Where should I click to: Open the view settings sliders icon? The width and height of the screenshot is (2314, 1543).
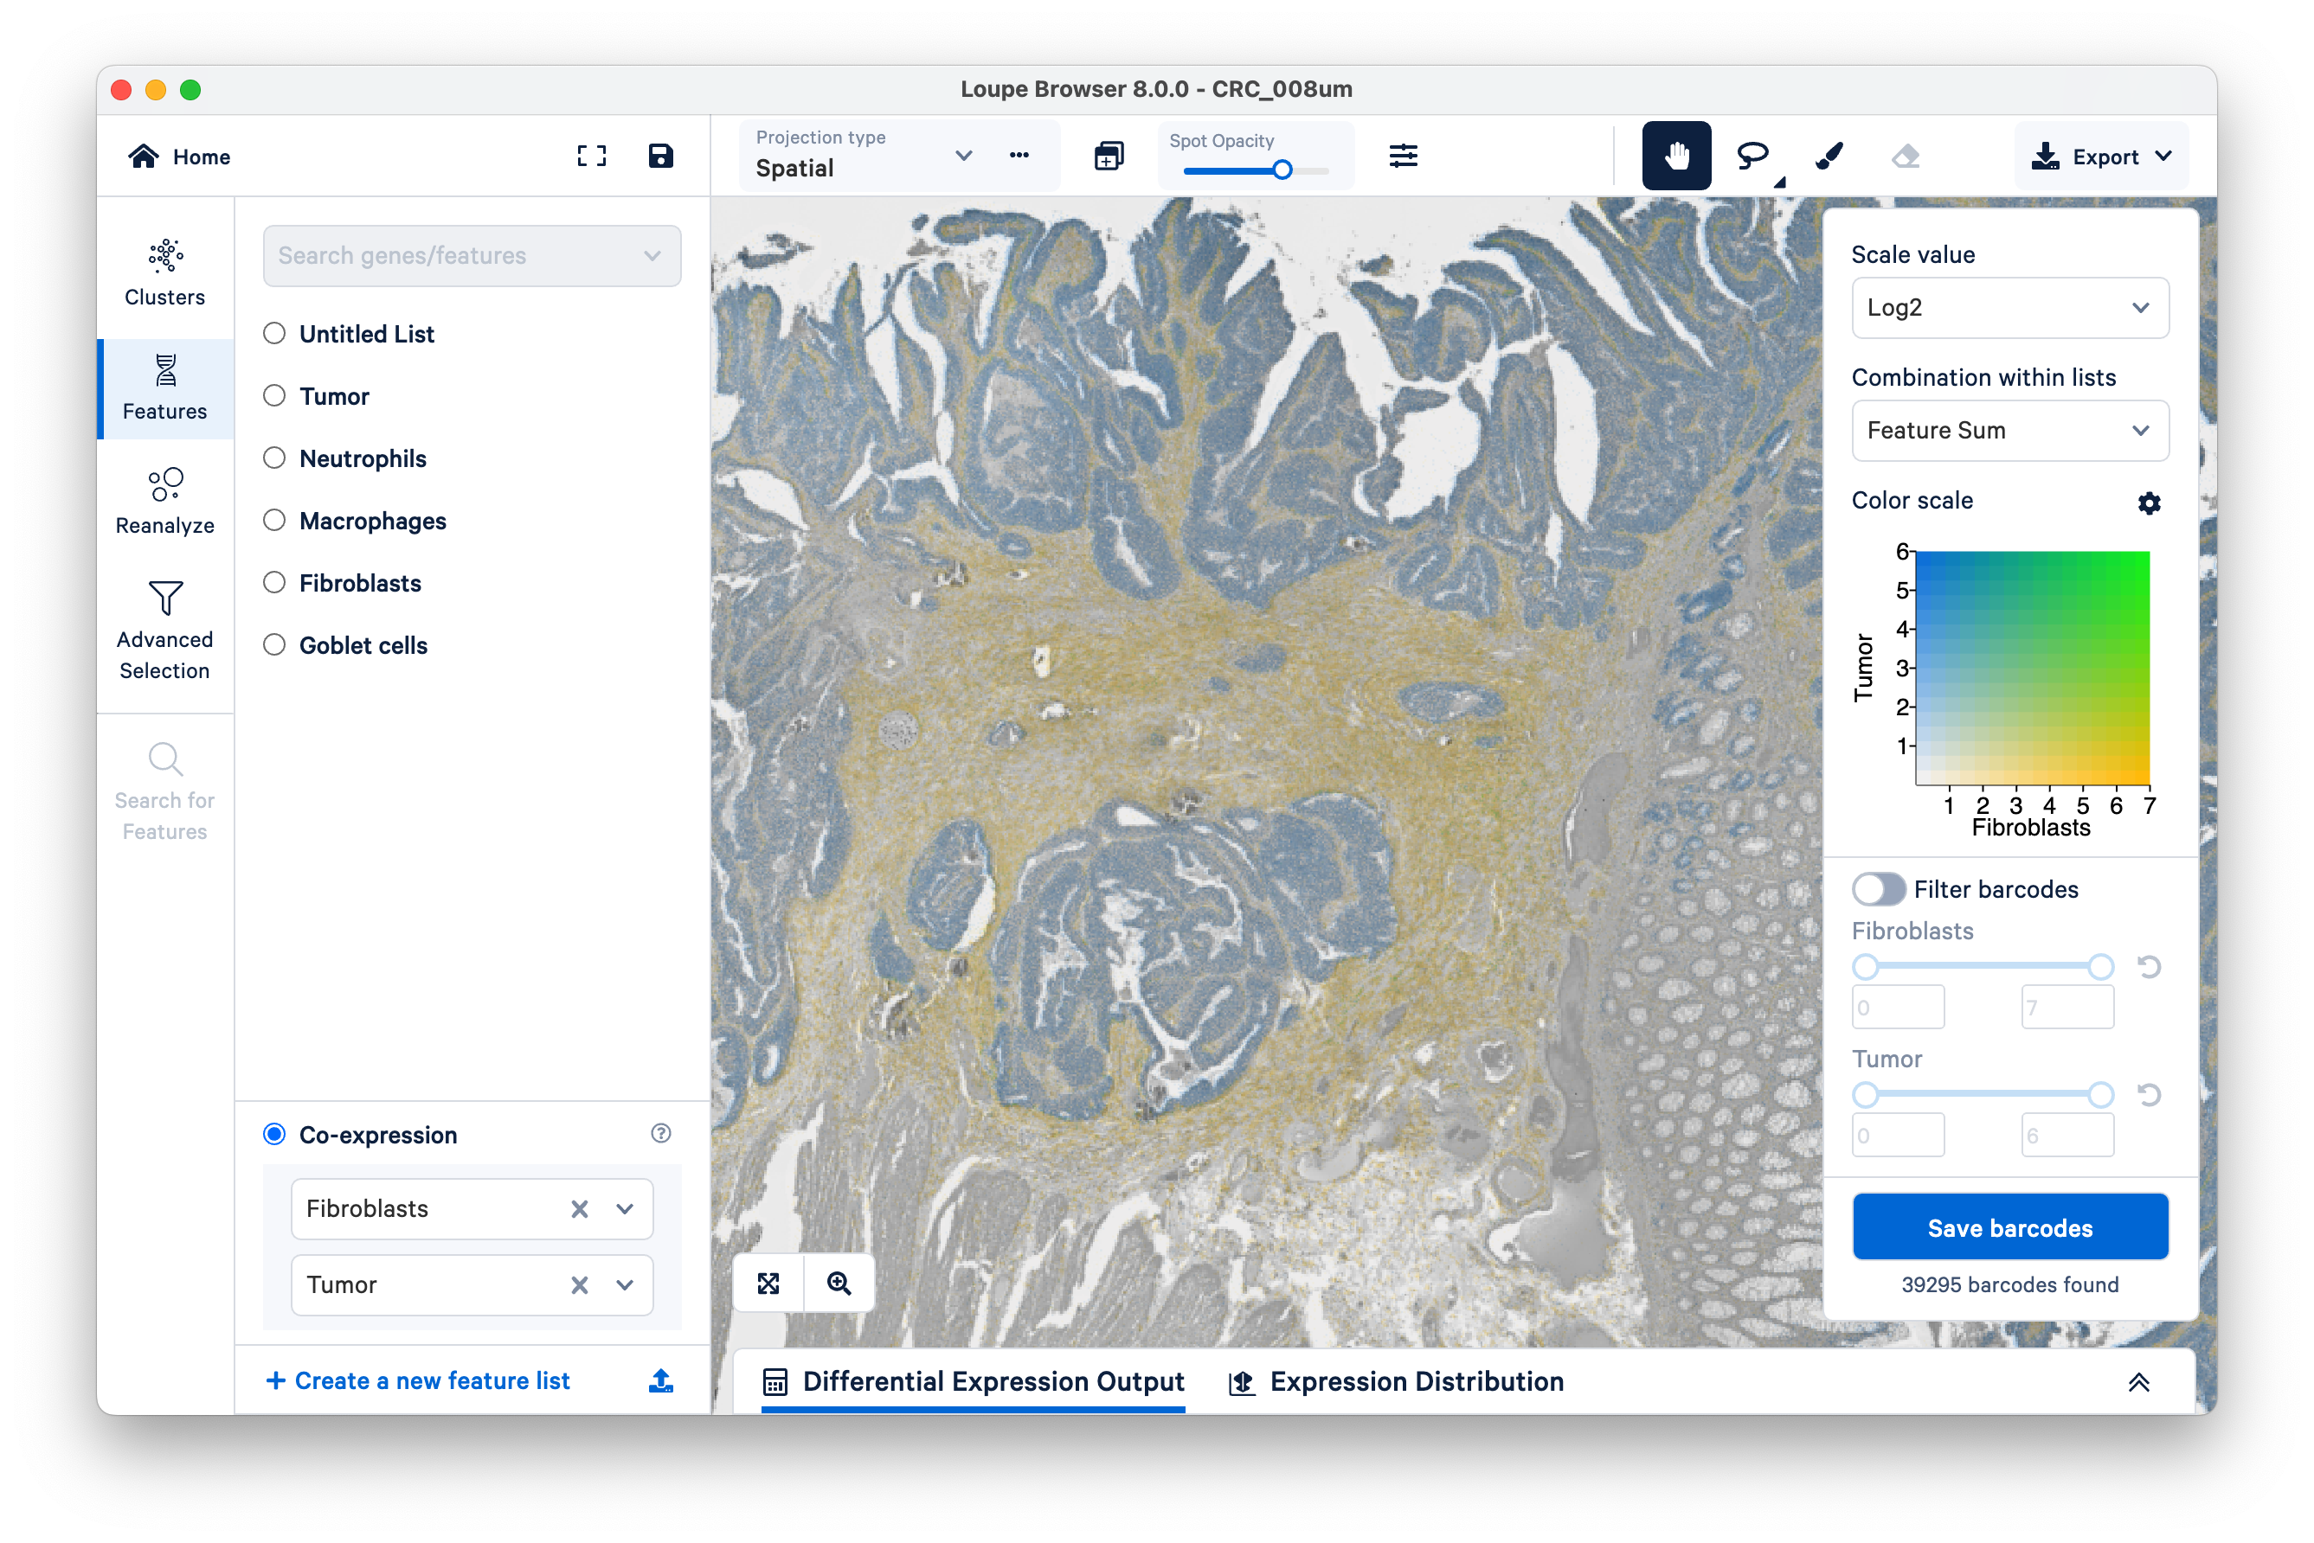coord(1403,156)
